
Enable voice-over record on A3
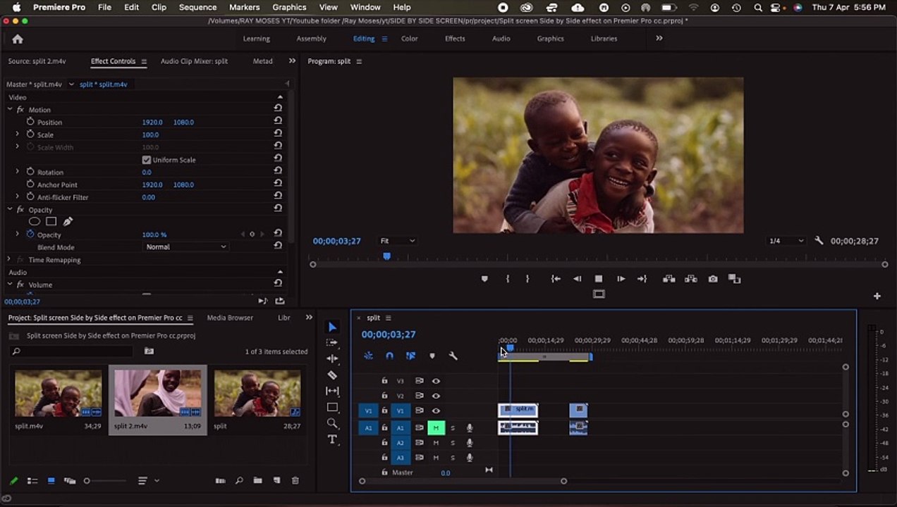(x=470, y=458)
